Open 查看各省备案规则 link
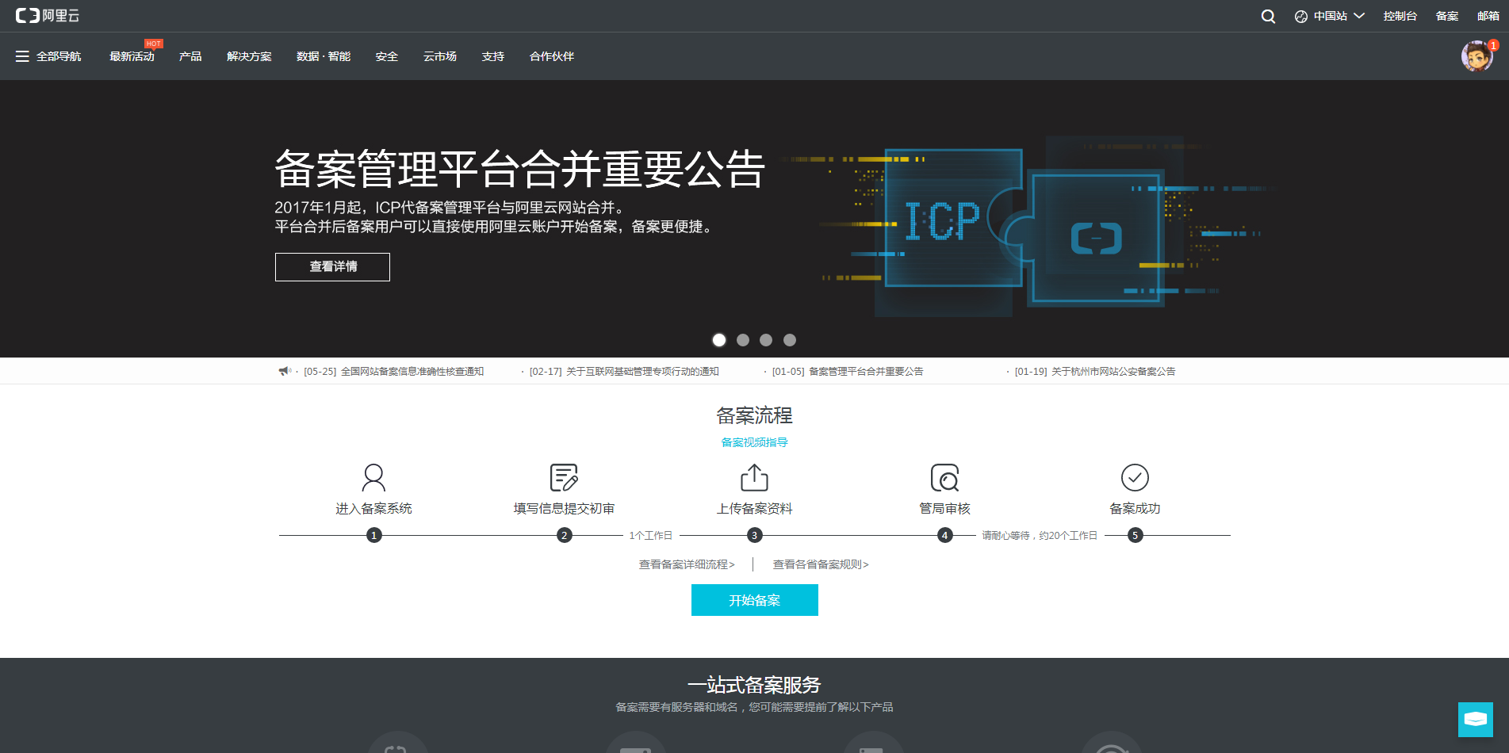 tap(821, 564)
